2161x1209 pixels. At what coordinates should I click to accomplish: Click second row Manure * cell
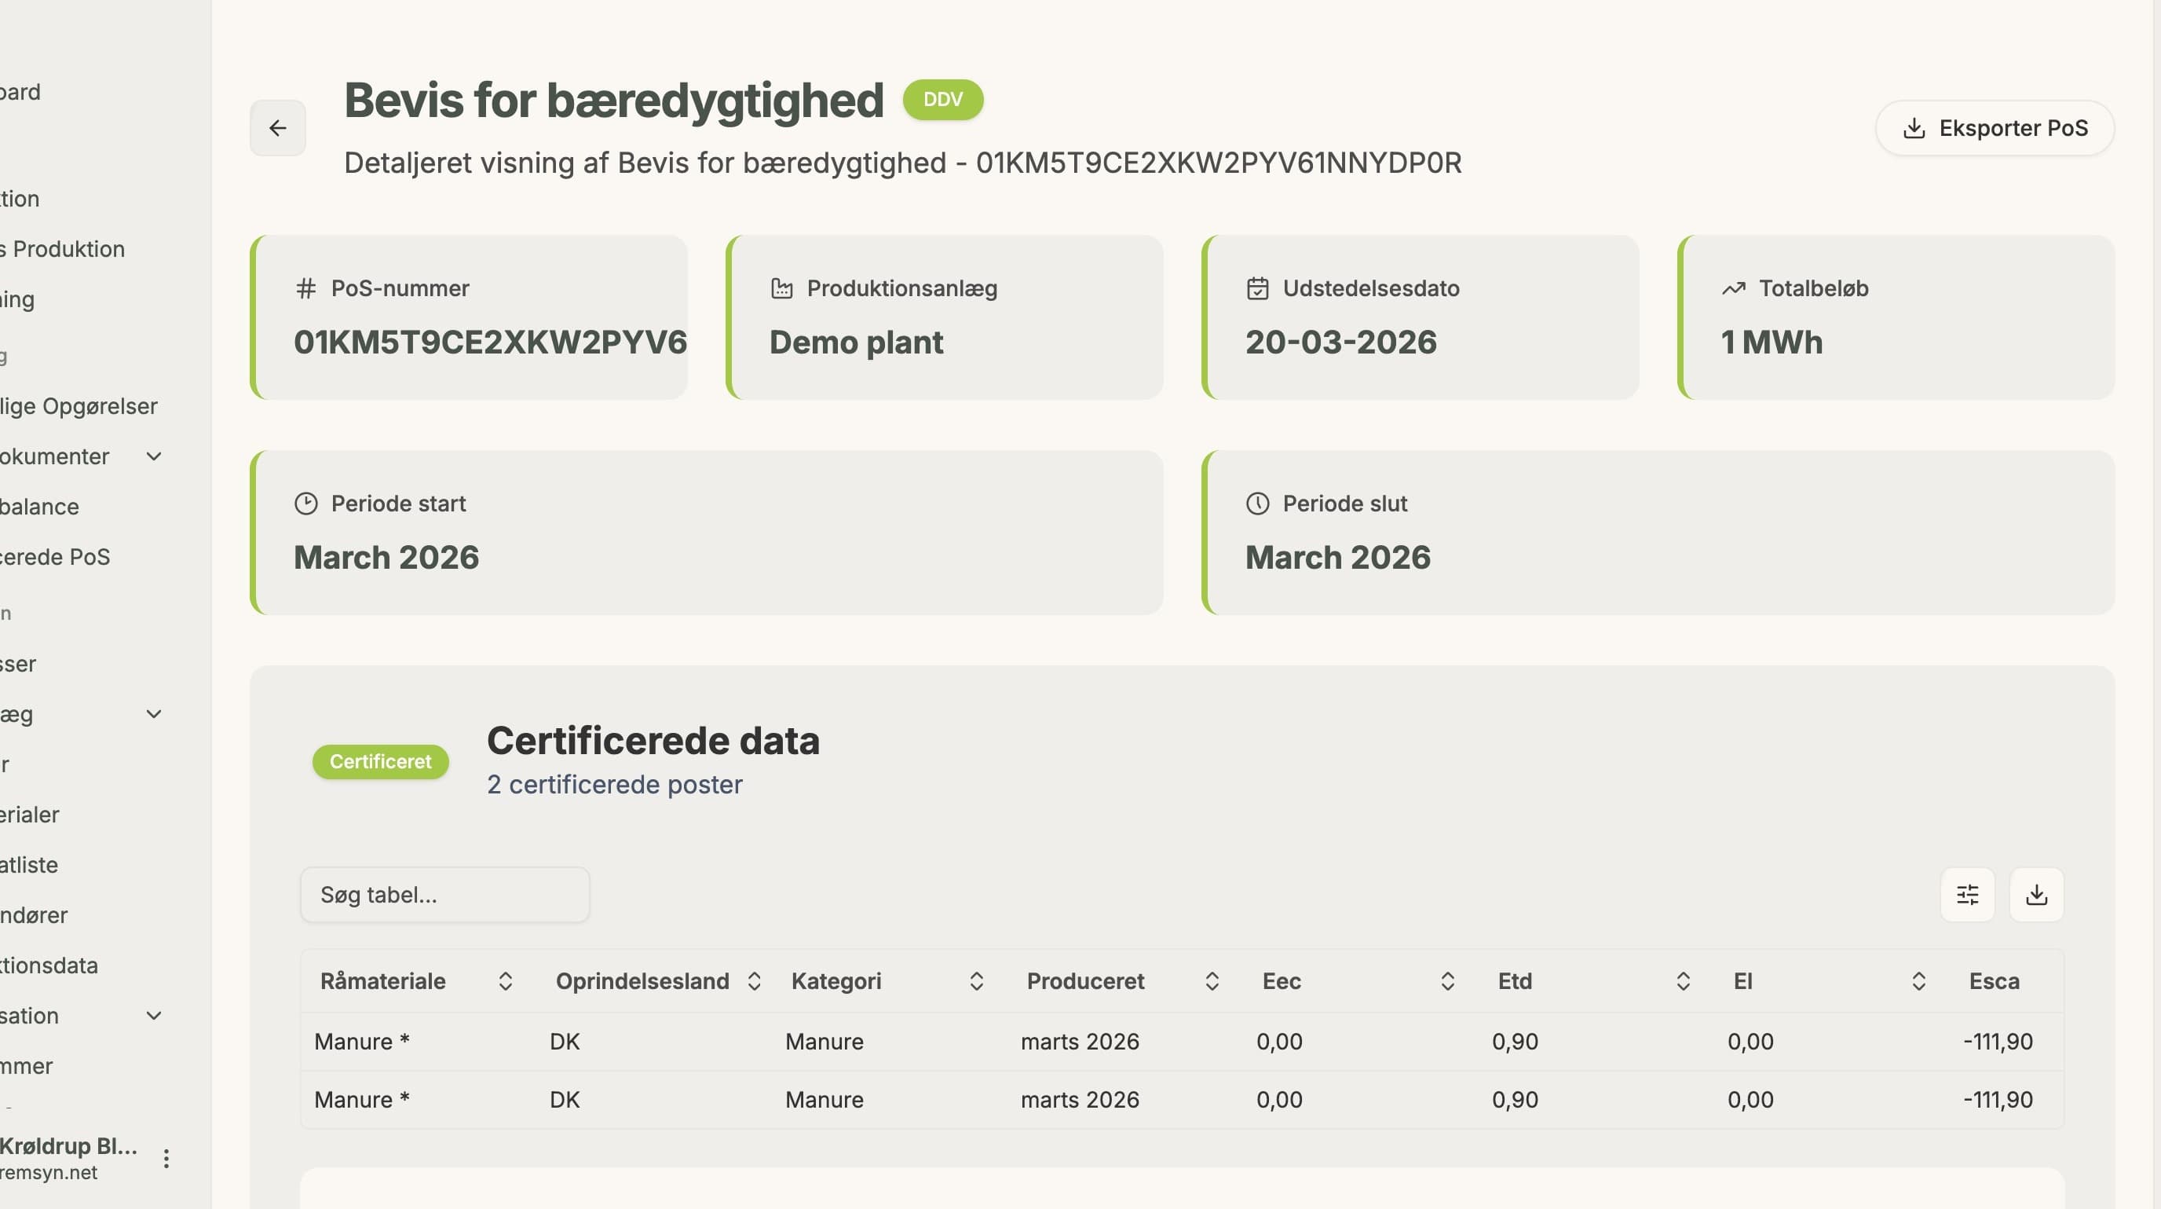pos(361,1099)
